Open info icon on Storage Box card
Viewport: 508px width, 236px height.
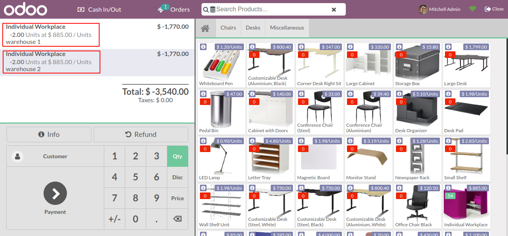tap(399, 47)
